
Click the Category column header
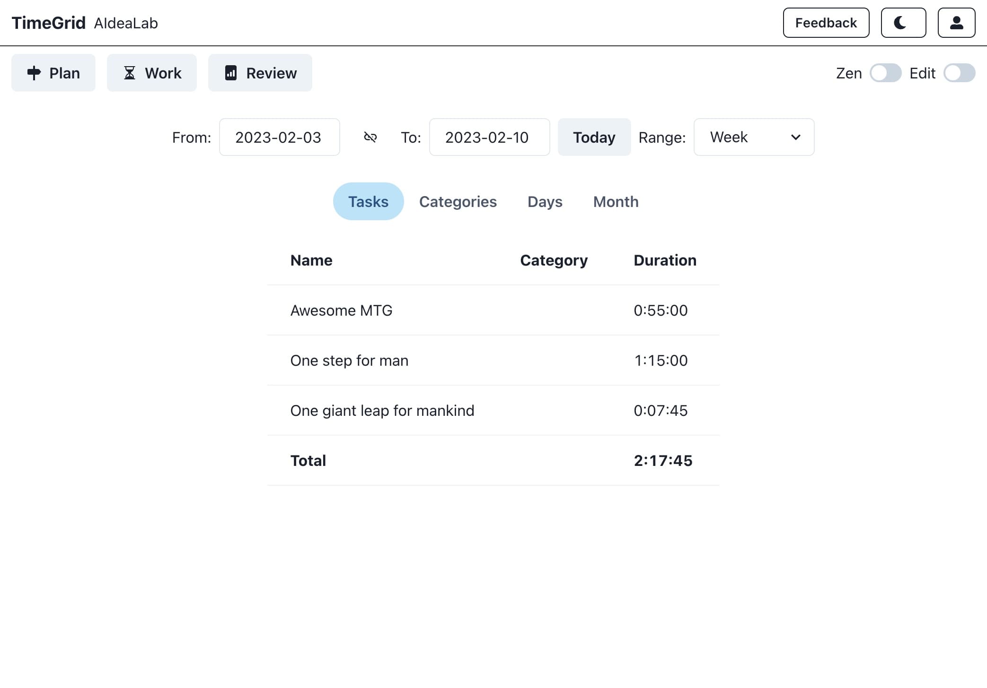(554, 260)
